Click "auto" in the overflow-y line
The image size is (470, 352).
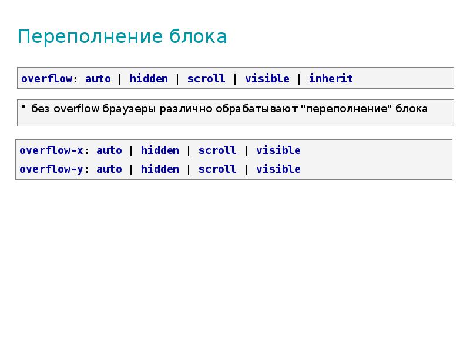109,169
